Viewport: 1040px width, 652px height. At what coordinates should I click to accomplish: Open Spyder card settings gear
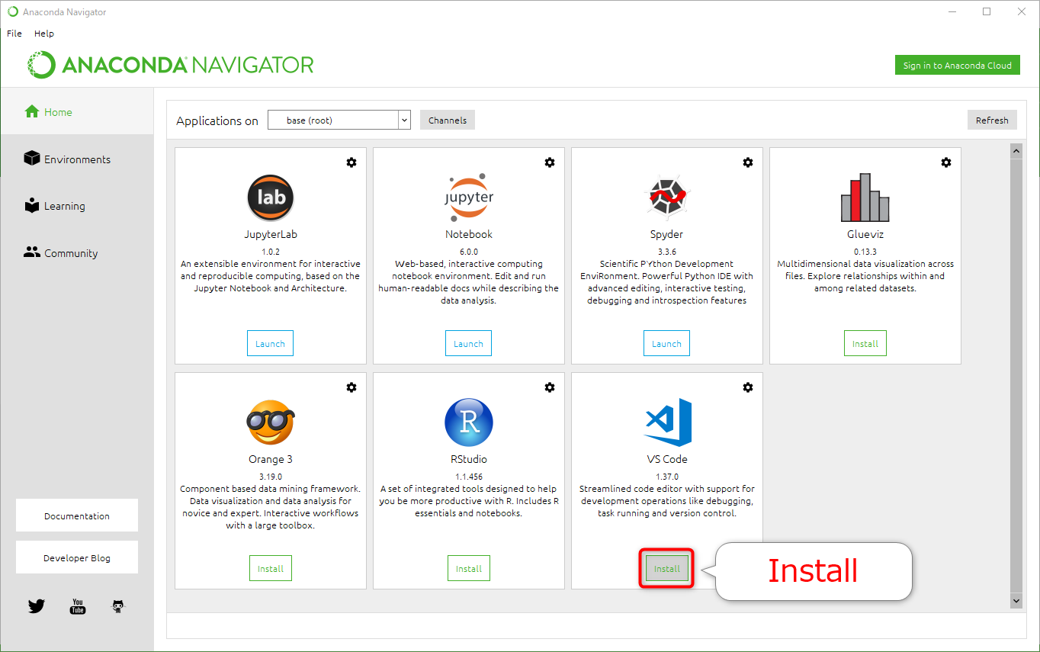[x=748, y=162]
